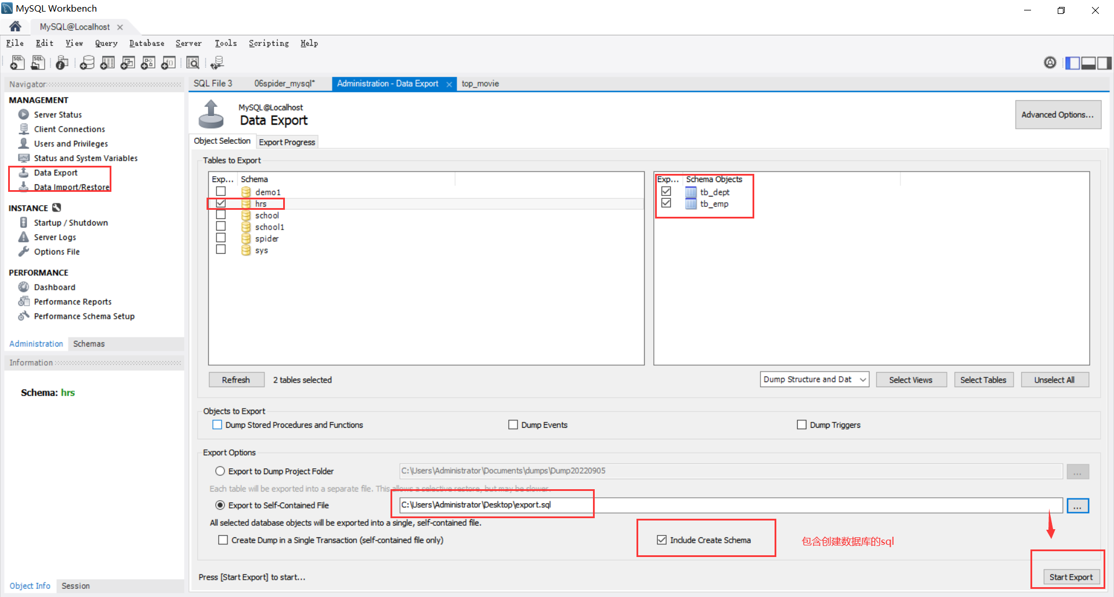Reconnect to DBMS toolbar icon

point(218,63)
